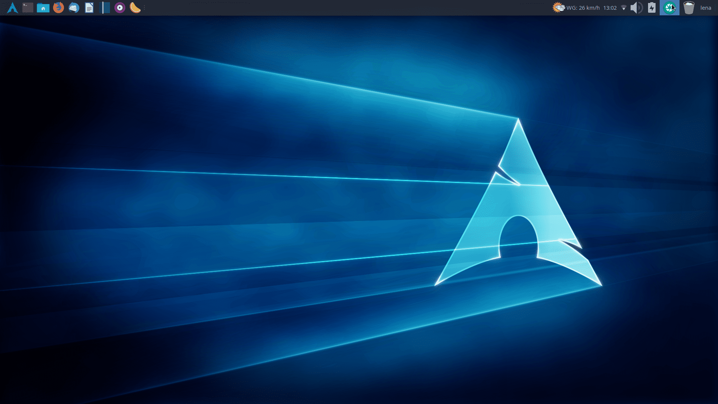Open the weather plugin sun-cloud icon
This screenshot has width=718, height=404.
click(x=559, y=7)
